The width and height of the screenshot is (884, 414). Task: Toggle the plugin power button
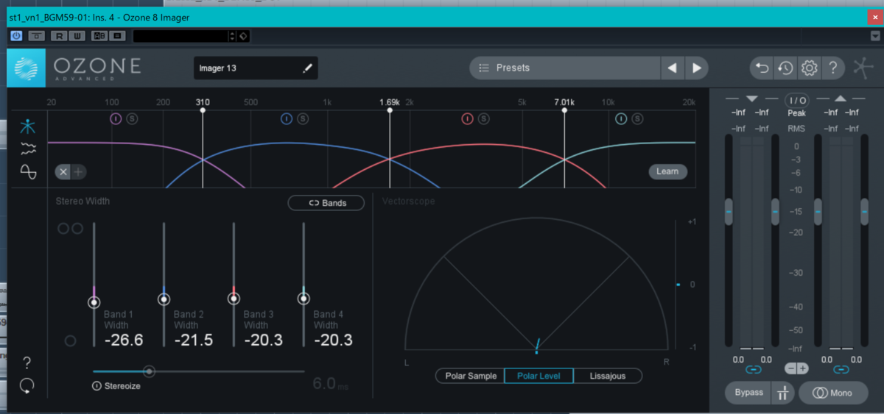coord(16,35)
